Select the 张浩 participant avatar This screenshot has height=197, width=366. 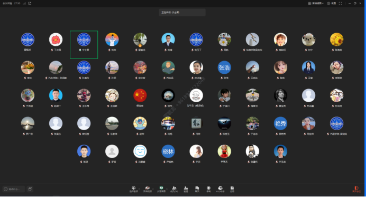[x=224, y=67]
